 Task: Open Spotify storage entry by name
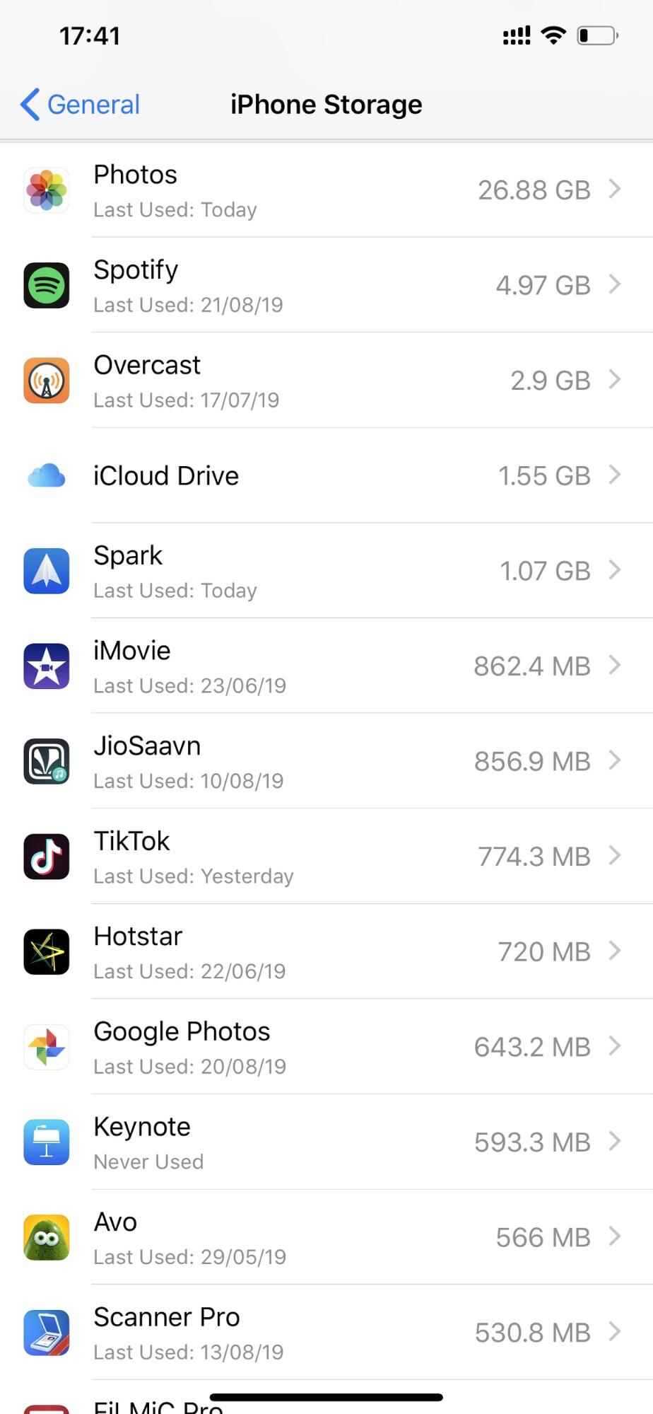(x=136, y=270)
